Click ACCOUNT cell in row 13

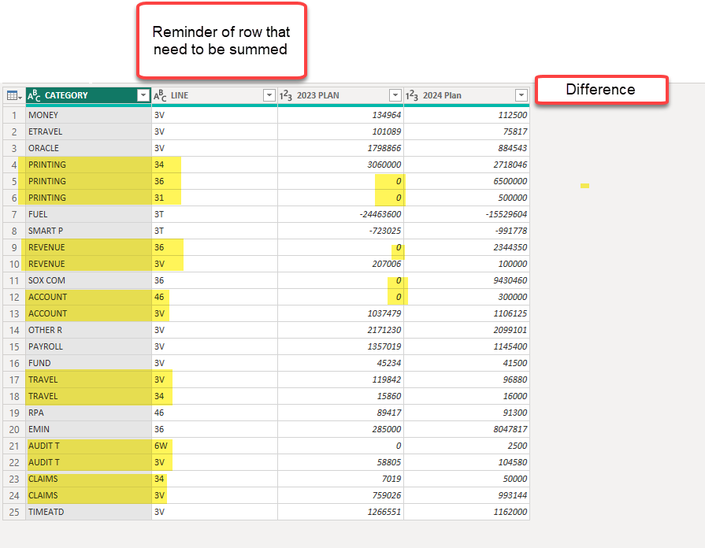coord(88,313)
